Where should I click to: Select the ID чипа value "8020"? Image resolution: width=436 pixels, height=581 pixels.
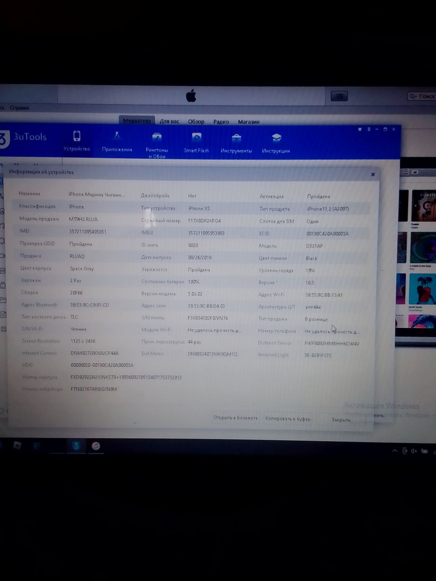(x=193, y=245)
